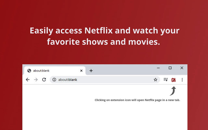The height and width of the screenshot is (130, 208).
Task: Maximize the browser window
Action: tap(170, 68)
